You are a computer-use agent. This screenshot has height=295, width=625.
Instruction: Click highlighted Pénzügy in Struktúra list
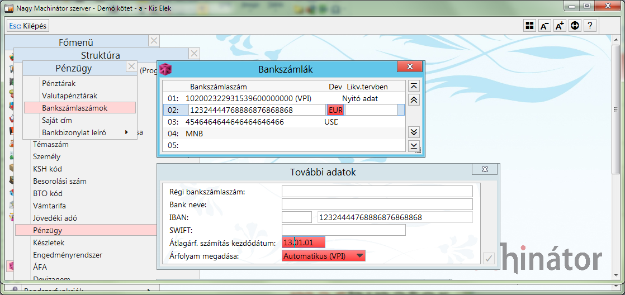(86, 230)
